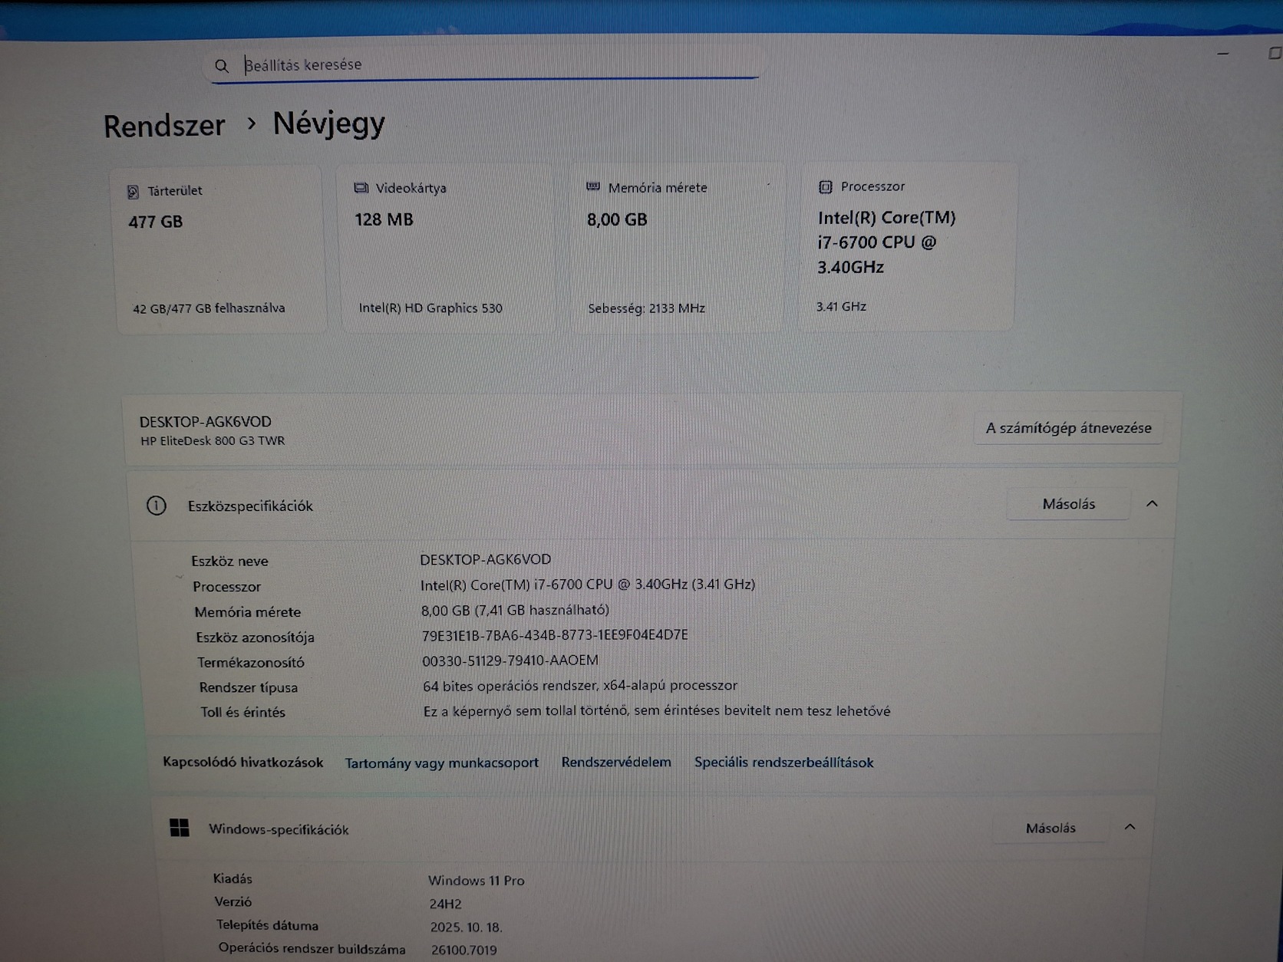This screenshot has height=962, width=1283.
Task: Click the search magnifier icon
Action: [221, 66]
